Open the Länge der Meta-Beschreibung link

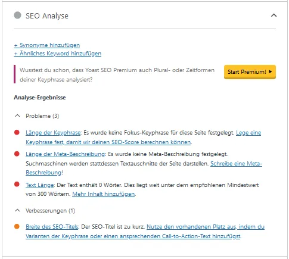pyautogui.click(x=66, y=154)
